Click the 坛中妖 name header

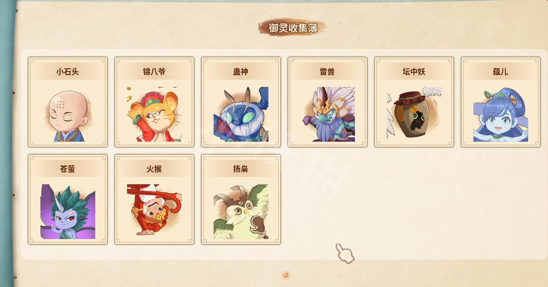[414, 71]
